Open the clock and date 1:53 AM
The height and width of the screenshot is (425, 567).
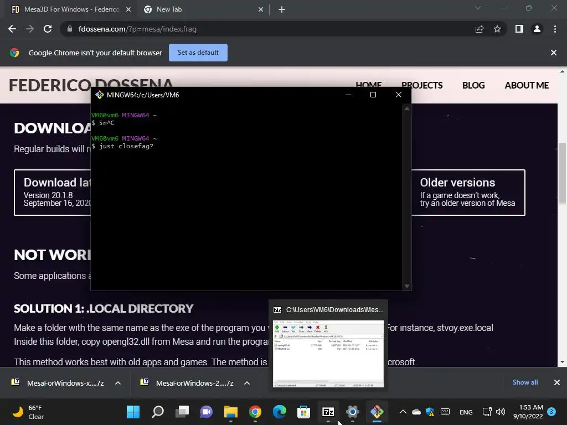[x=528, y=412]
